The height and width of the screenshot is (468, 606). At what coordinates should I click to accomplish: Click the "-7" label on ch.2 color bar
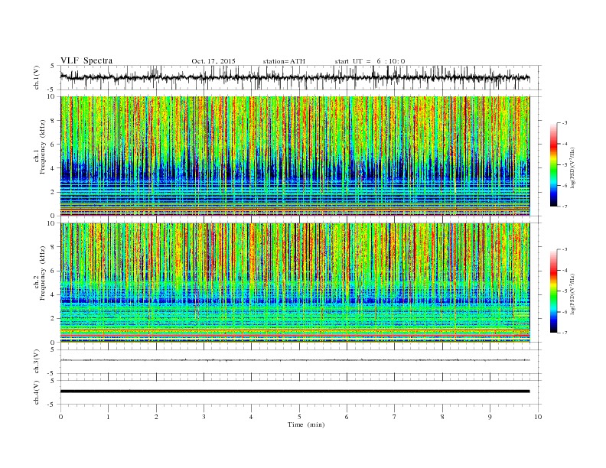(x=565, y=333)
